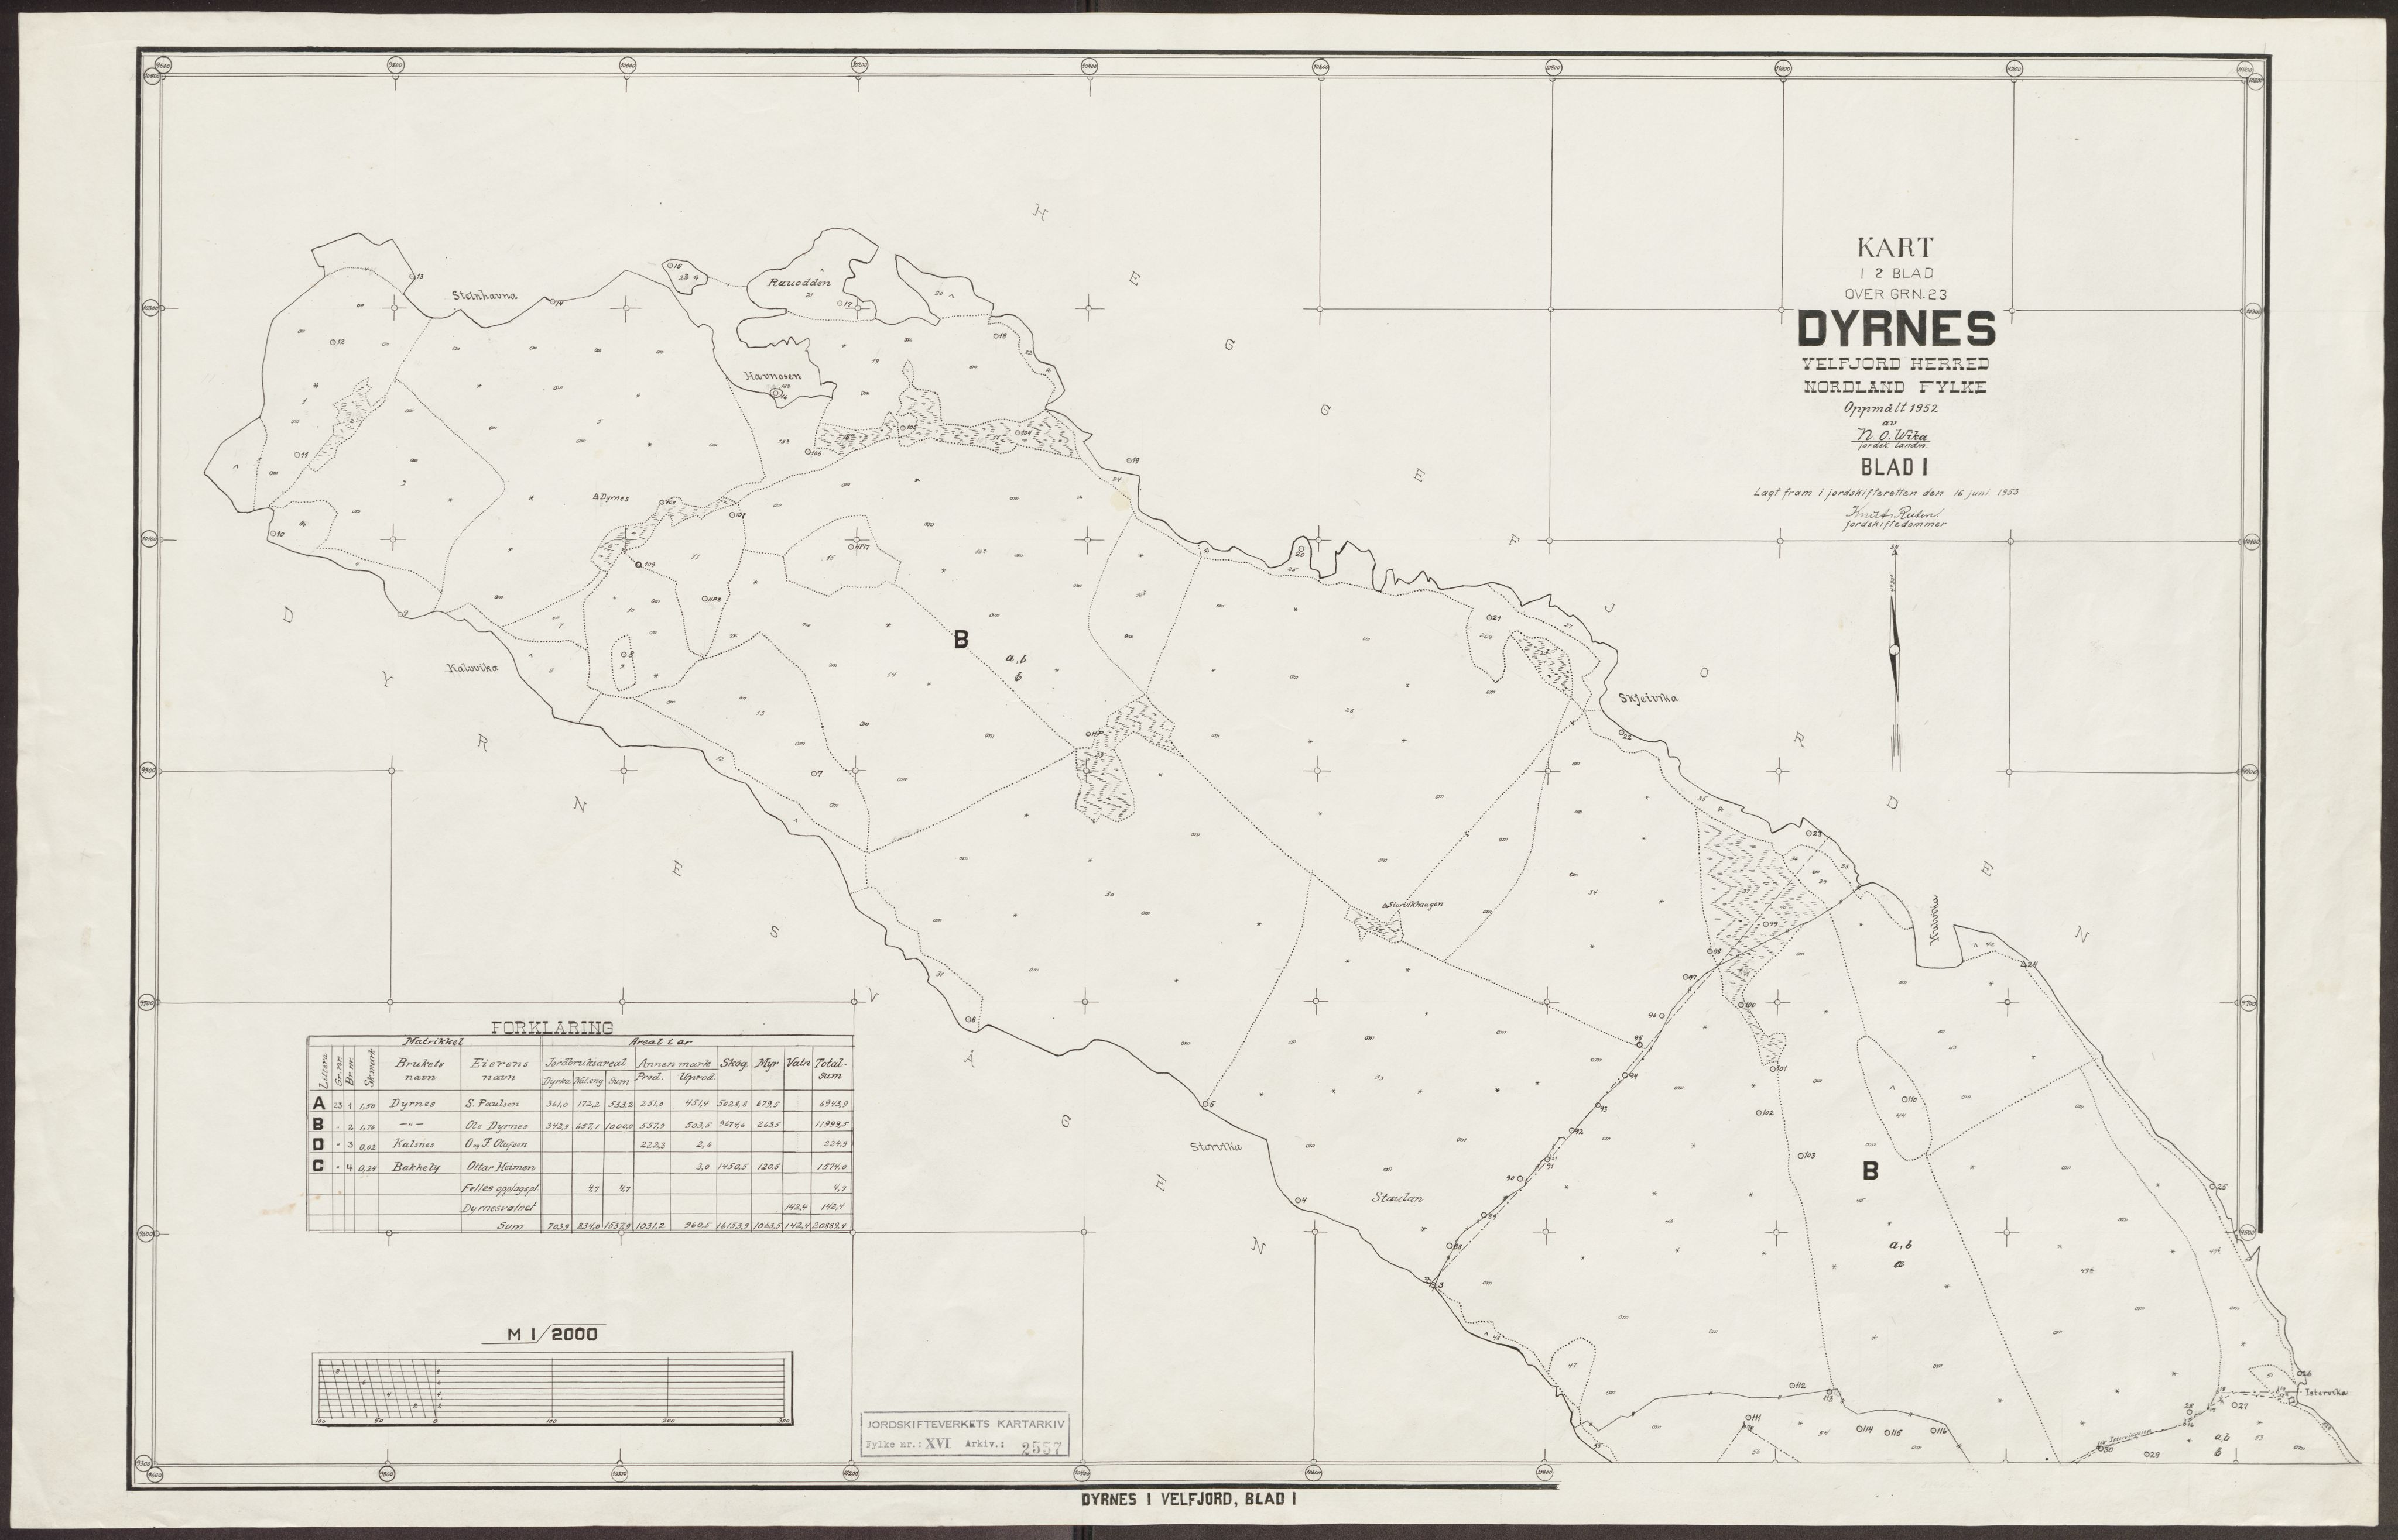Click the Rauodden place label

[797, 283]
